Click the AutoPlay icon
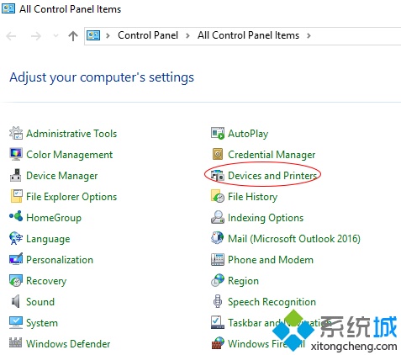Screen dimensions: 401x355 pyautogui.click(x=218, y=133)
